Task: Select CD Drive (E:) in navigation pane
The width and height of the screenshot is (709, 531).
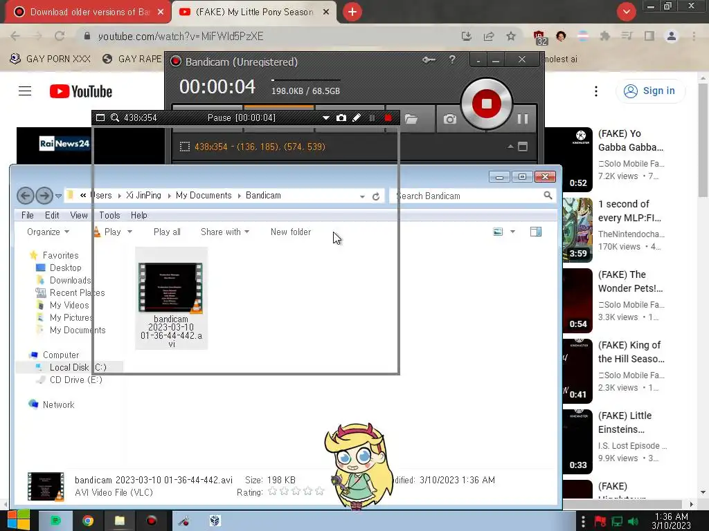Action: pos(76,380)
